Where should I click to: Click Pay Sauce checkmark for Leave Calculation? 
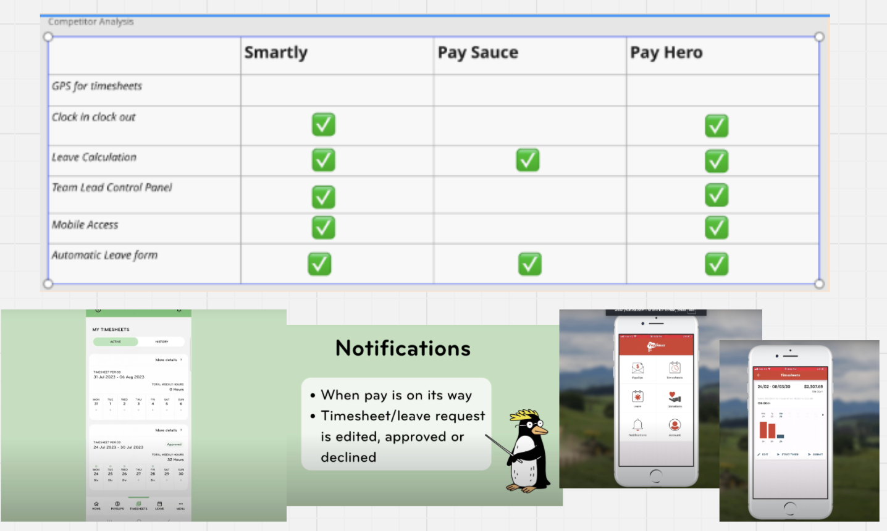coord(528,160)
